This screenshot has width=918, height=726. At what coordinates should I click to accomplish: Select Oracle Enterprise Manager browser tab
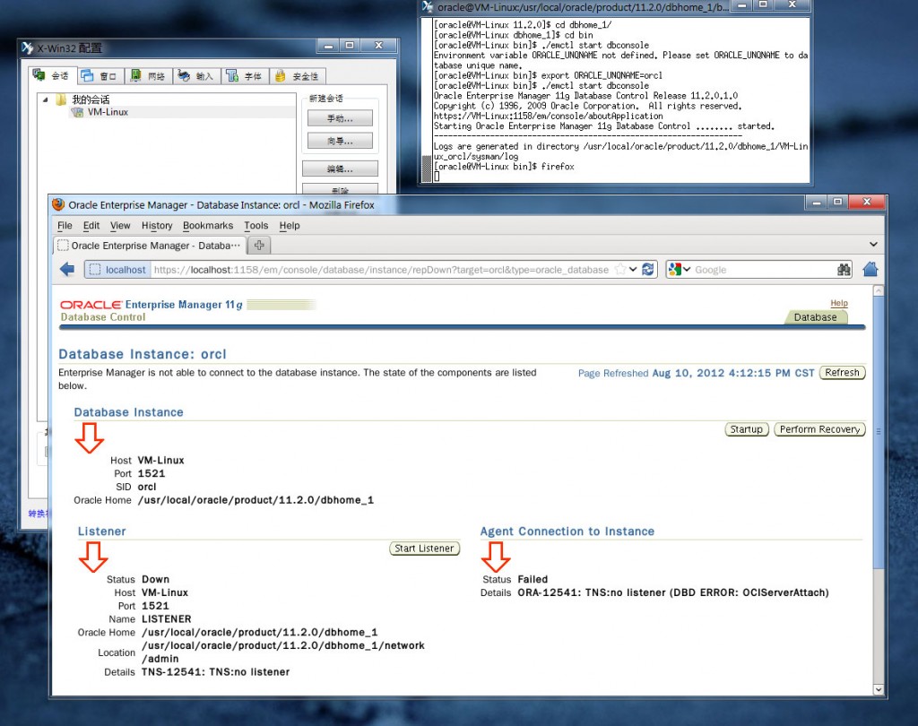(150, 246)
